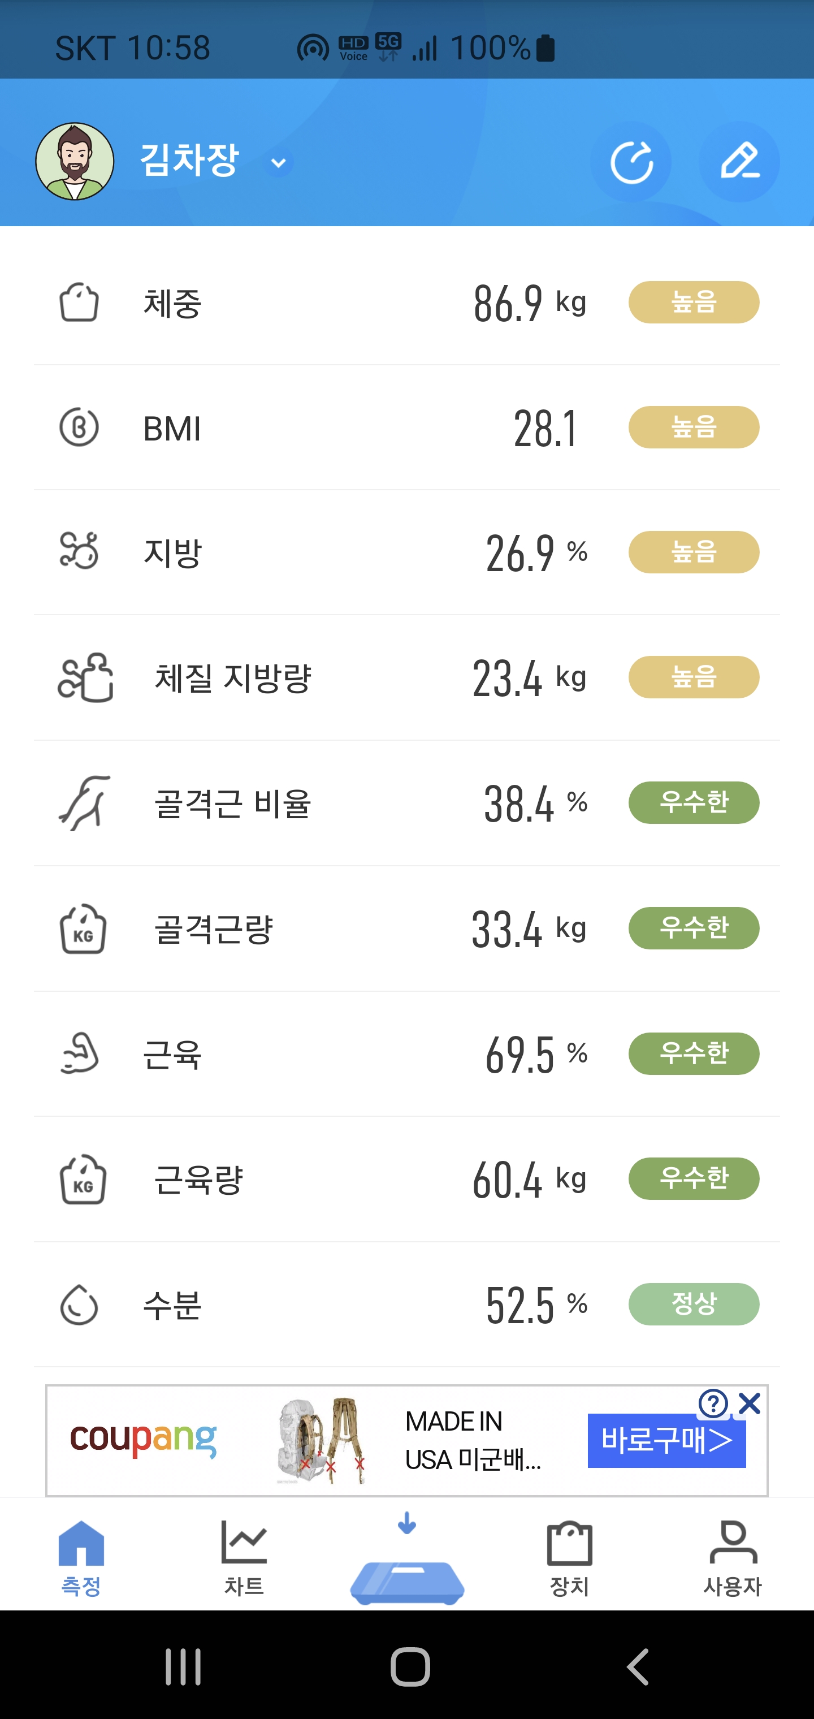Screen dimensions: 814x1719
Task: Tap the 수분 water droplet icon
Action: [79, 1305]
